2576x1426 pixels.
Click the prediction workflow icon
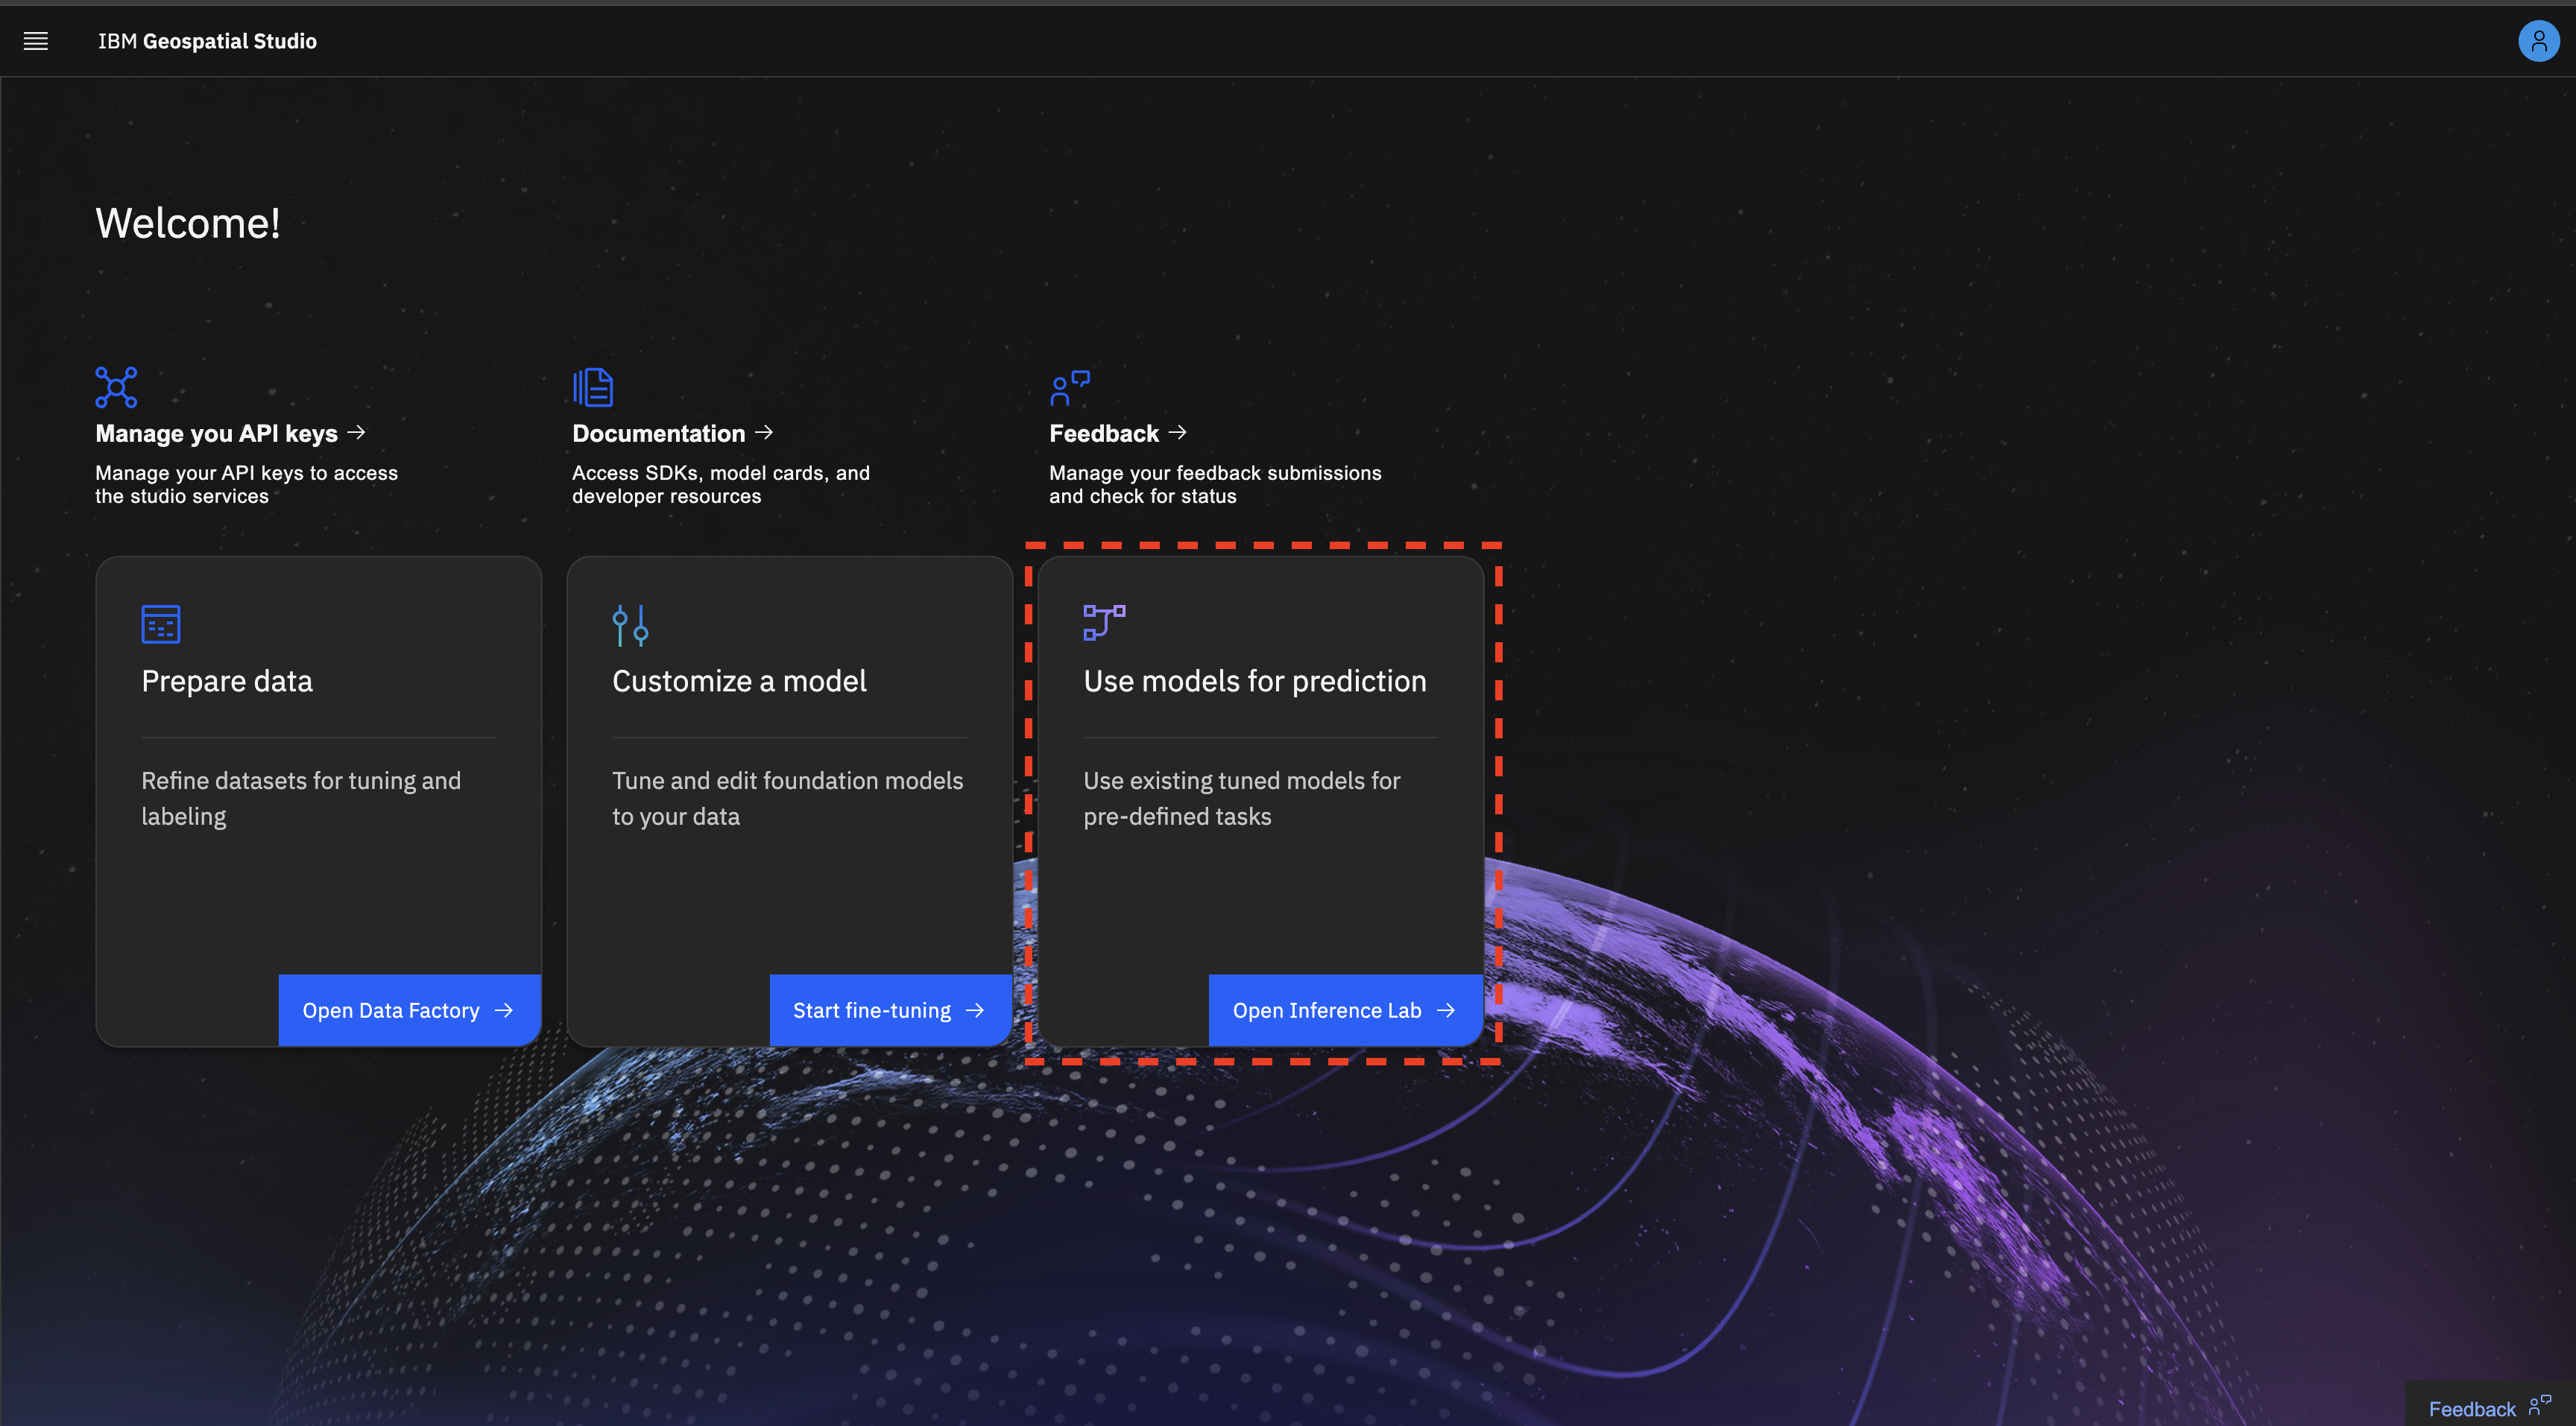[x=1104, y=621]
